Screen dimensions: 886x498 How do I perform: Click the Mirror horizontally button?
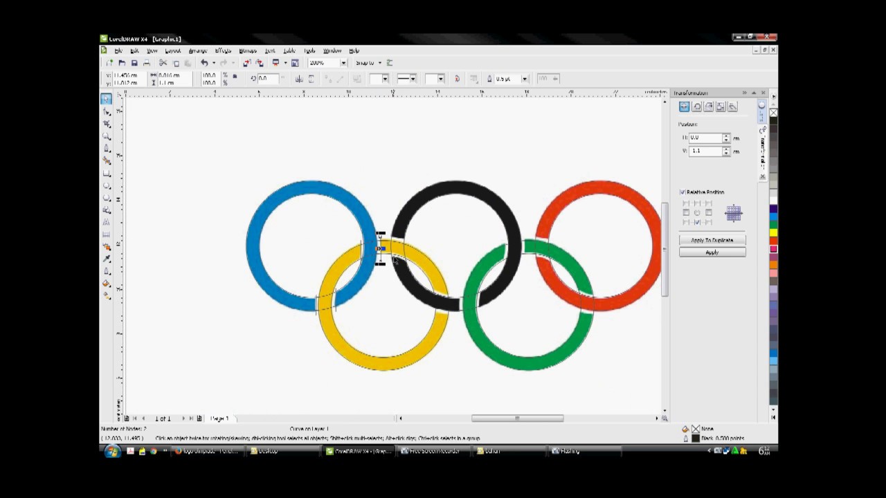(x=299, y=79)
